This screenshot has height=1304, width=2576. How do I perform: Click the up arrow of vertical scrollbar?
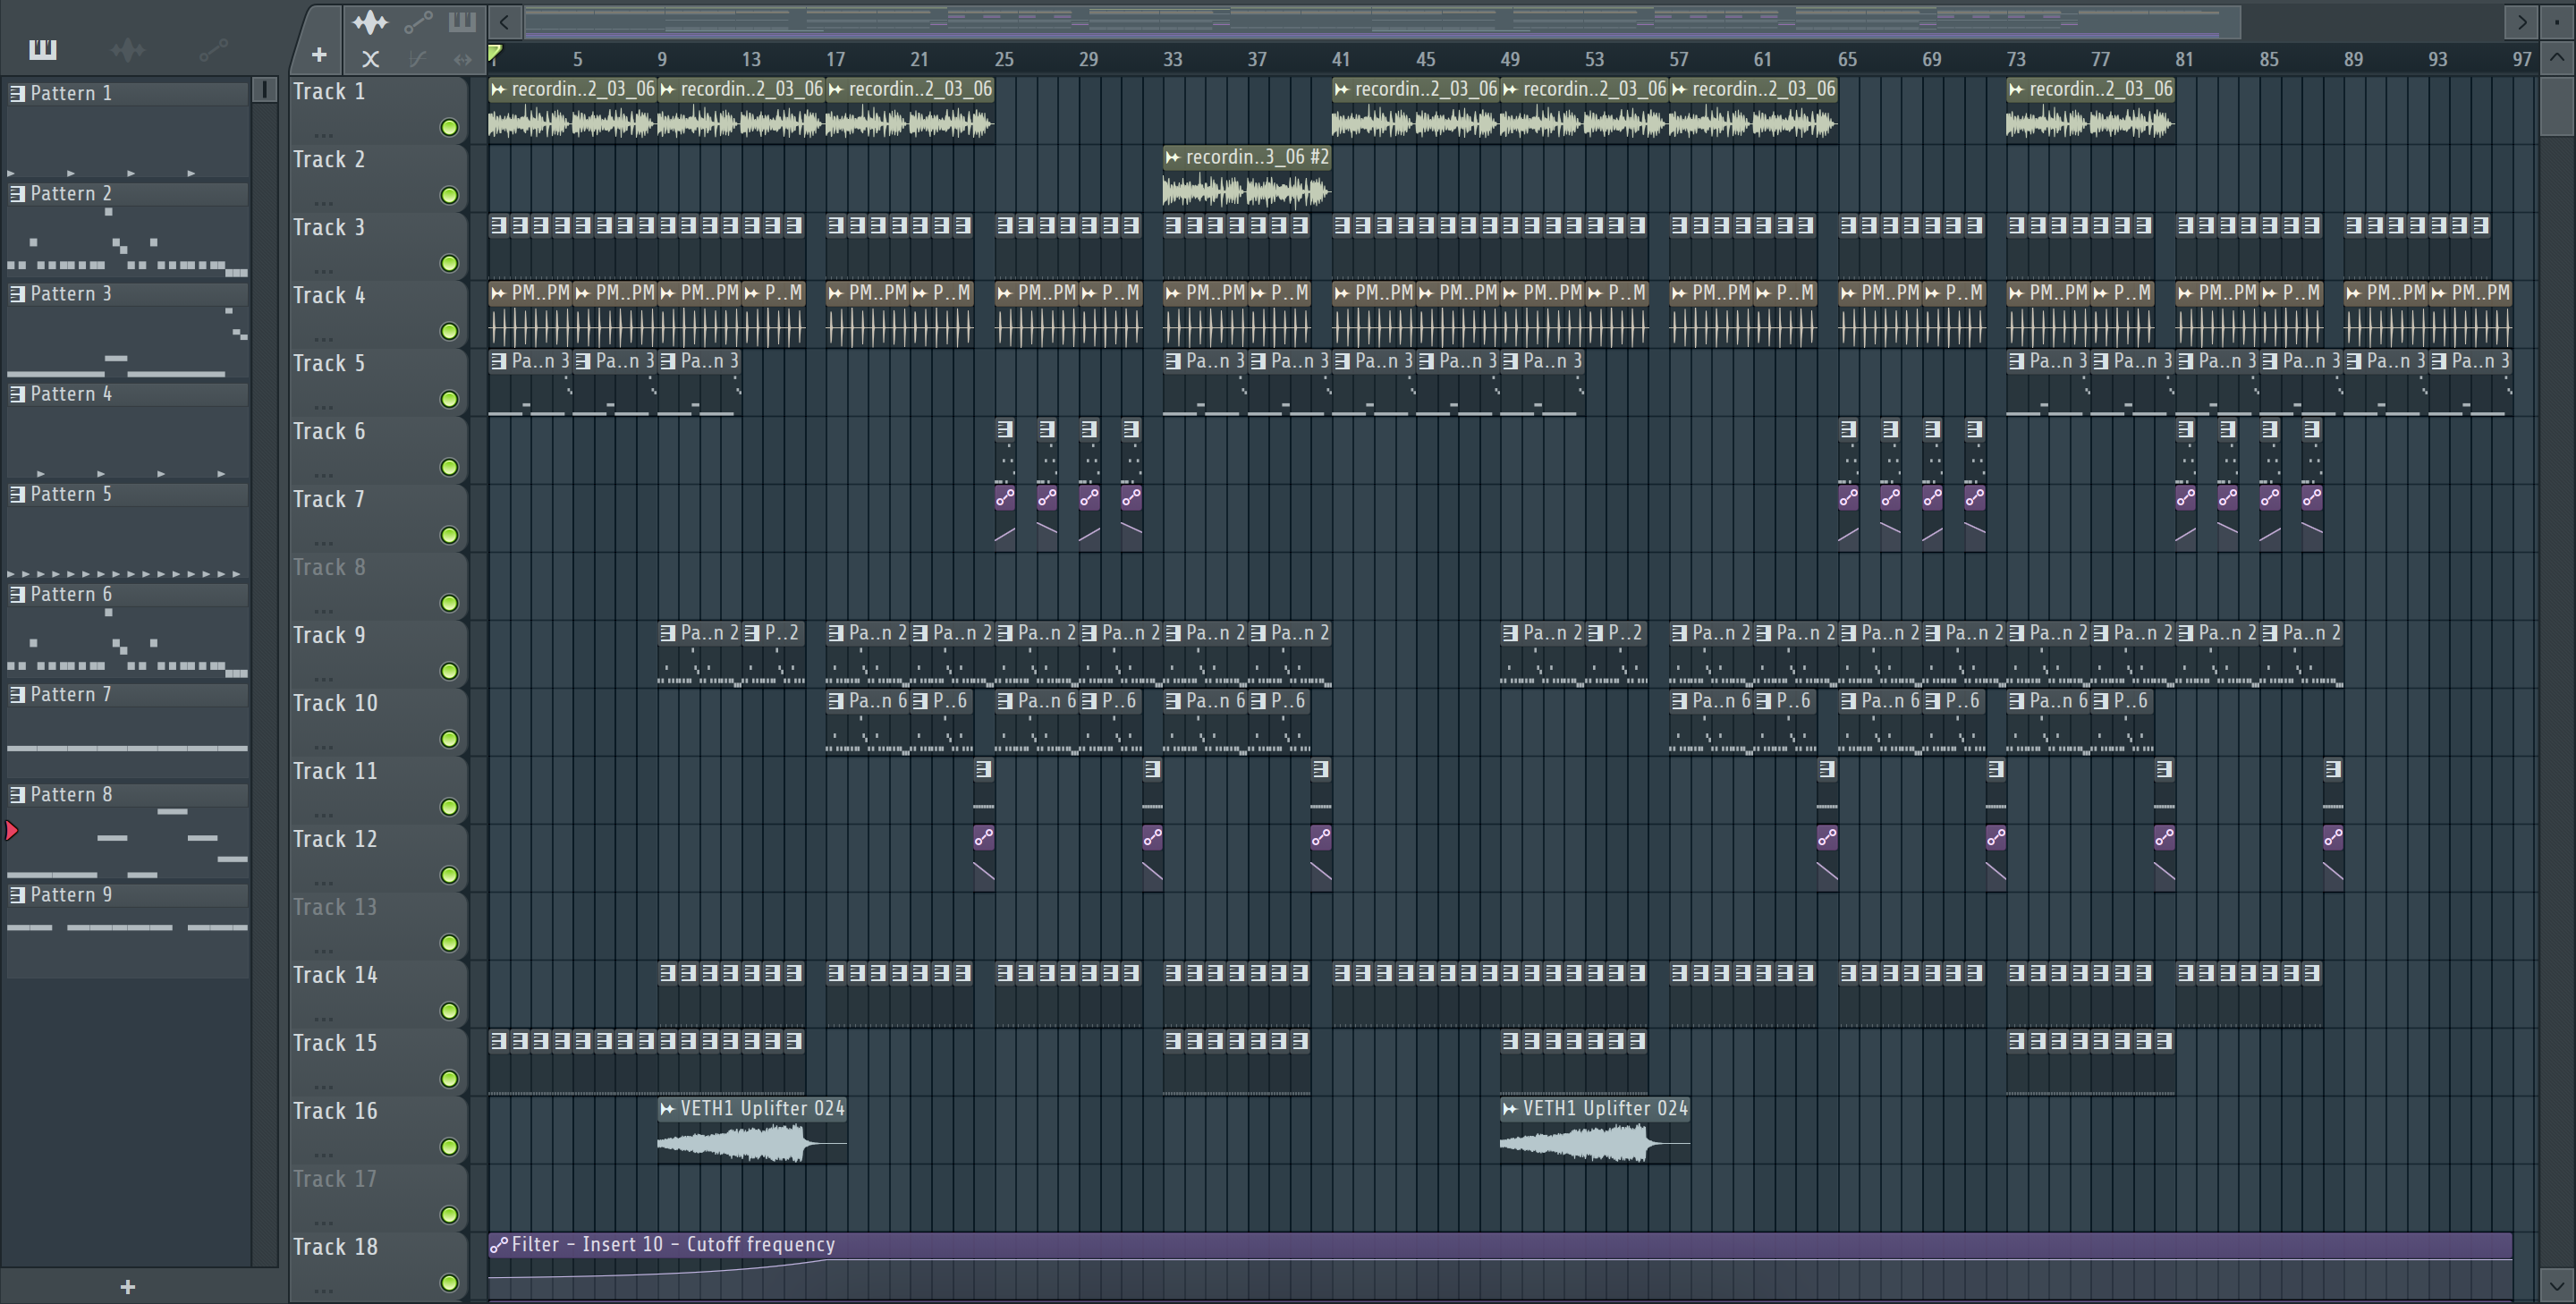click(x=2556, y=57)
